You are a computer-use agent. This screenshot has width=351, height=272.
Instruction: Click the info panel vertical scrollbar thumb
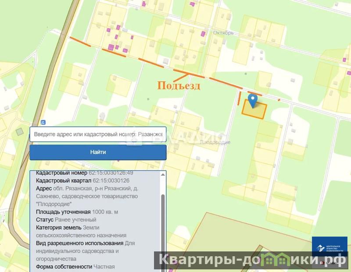(163, 228)
